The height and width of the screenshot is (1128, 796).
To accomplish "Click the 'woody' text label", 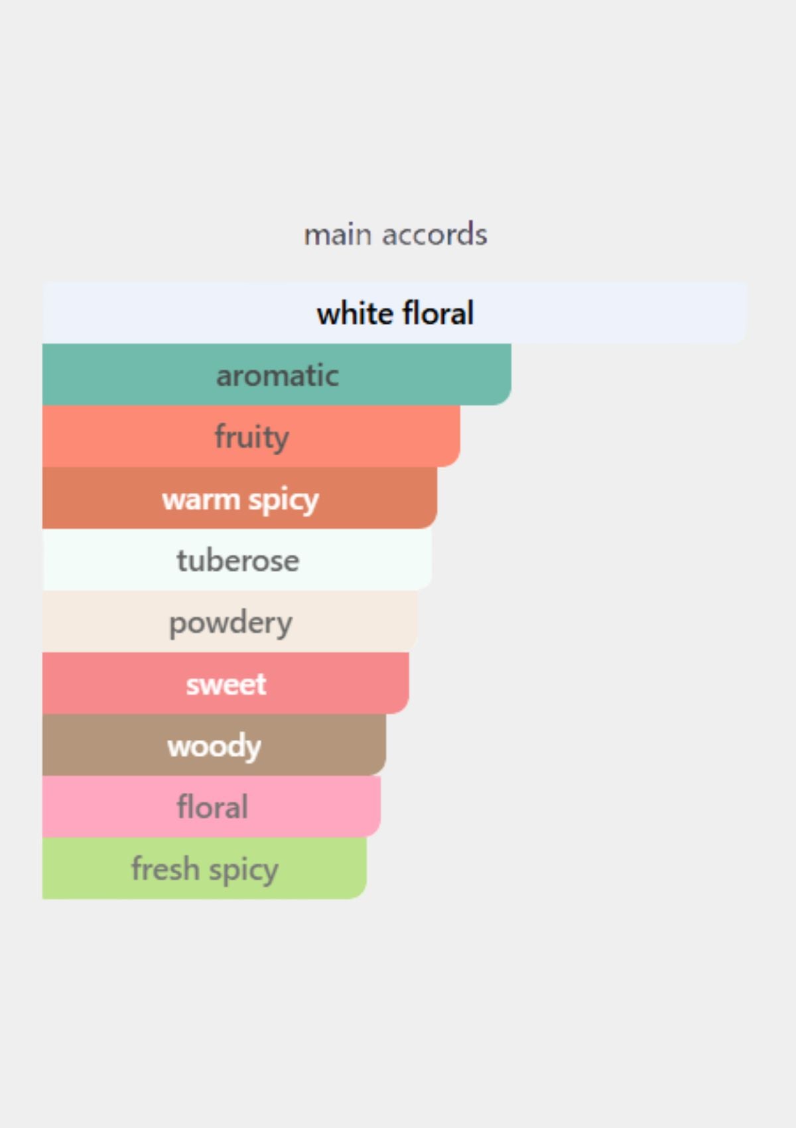I will 214,746.
